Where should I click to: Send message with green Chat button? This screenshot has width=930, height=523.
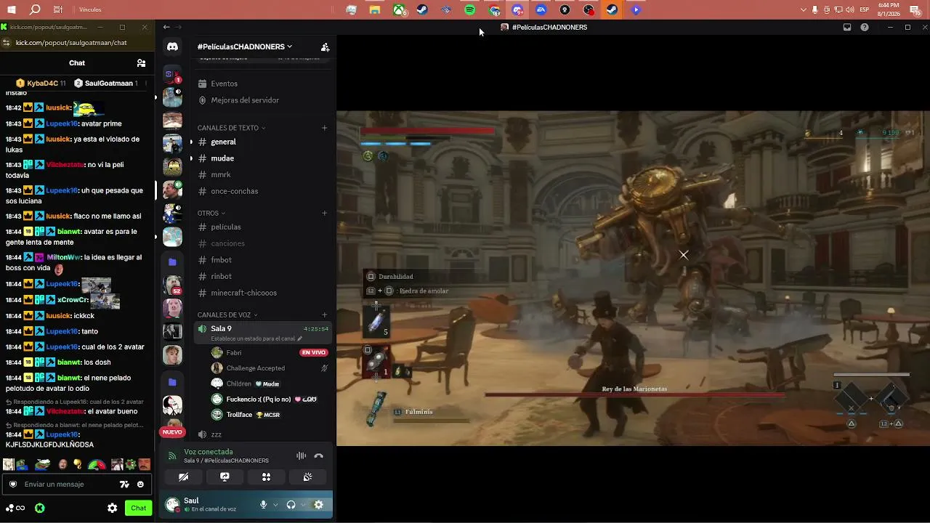tap(138, 508)
